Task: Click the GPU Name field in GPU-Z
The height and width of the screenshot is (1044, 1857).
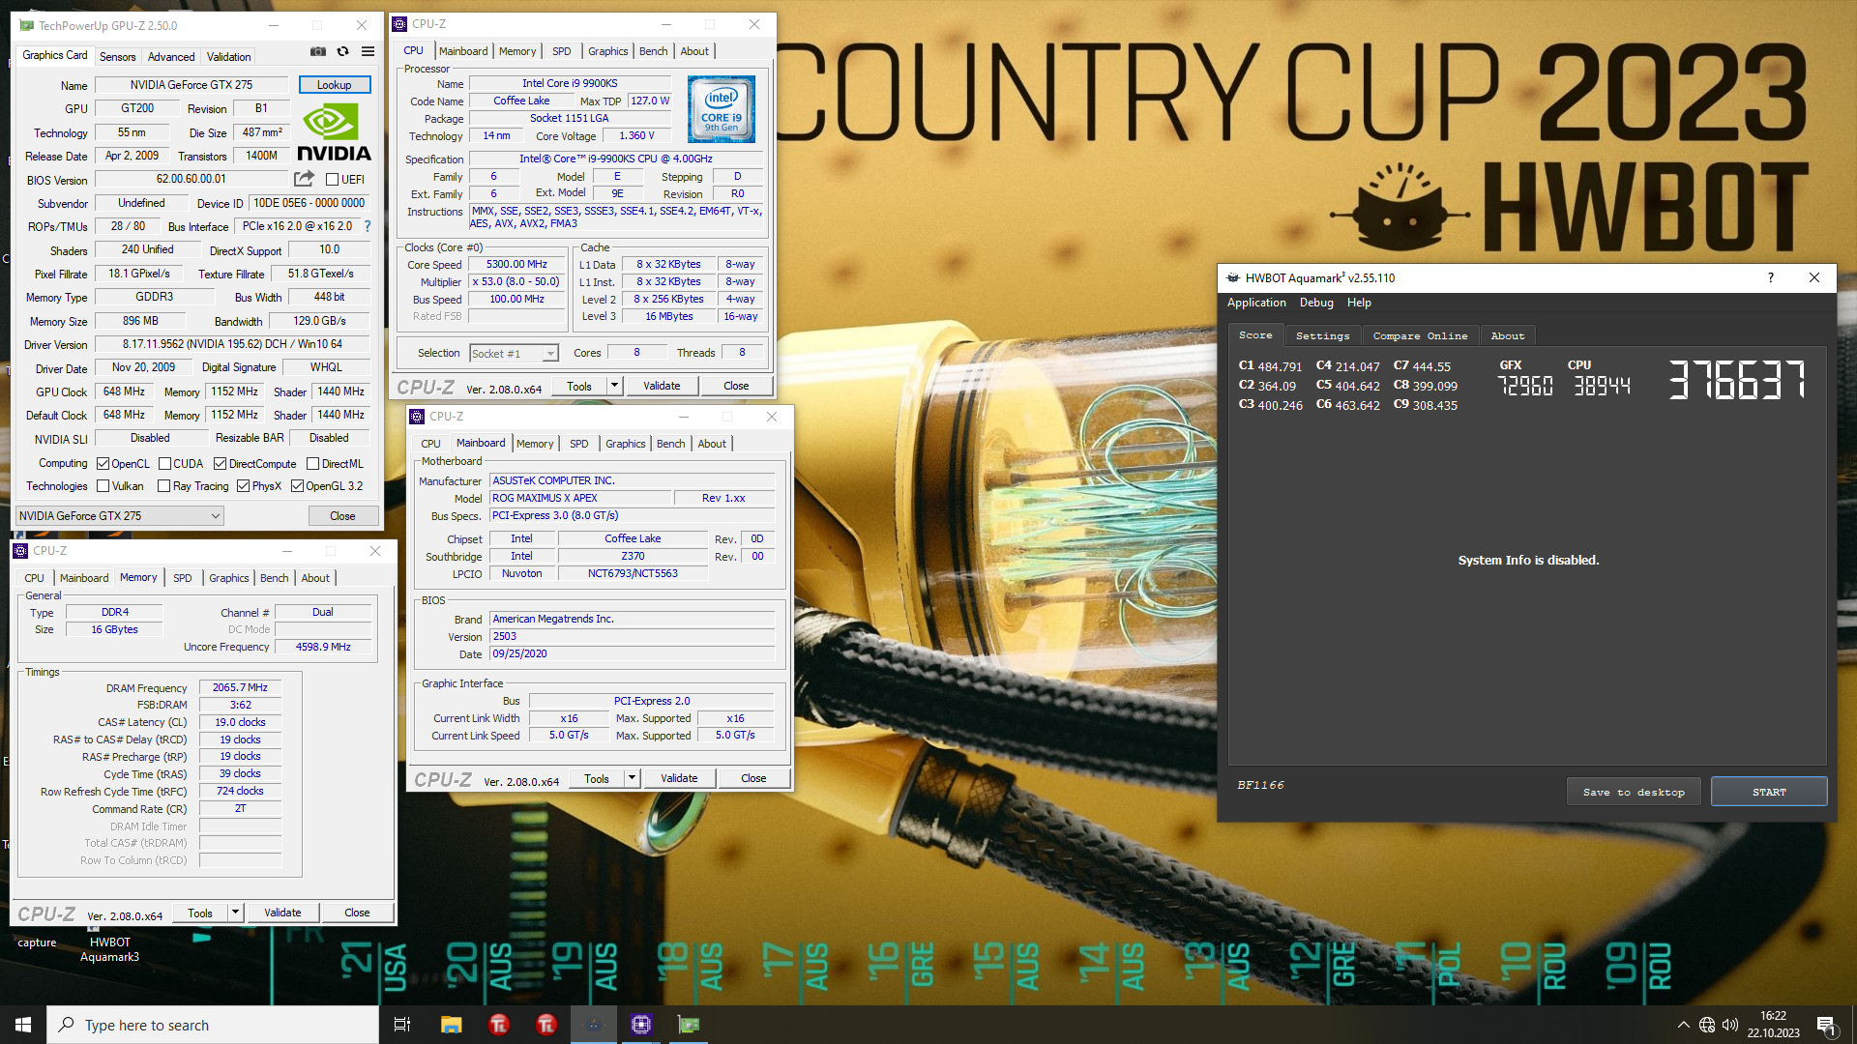Action: [x=192, y=85]
